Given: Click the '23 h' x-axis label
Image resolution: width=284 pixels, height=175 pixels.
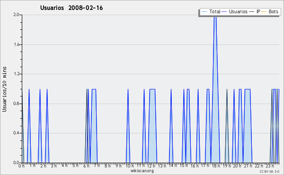Looking at the screenshot, I should tap(270, 166).
